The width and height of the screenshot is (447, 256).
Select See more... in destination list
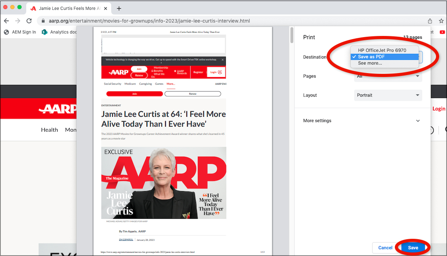(370, 63)
